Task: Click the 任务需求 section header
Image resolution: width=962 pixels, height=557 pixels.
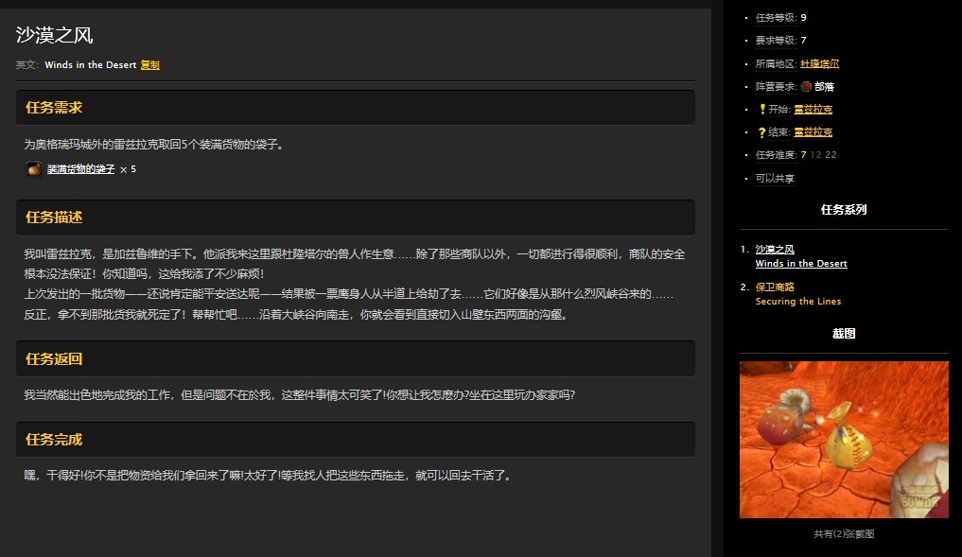Action: click(x=54, y=108)
